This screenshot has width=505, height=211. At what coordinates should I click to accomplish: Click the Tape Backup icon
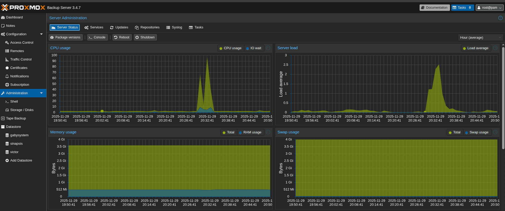coord(3,118)
